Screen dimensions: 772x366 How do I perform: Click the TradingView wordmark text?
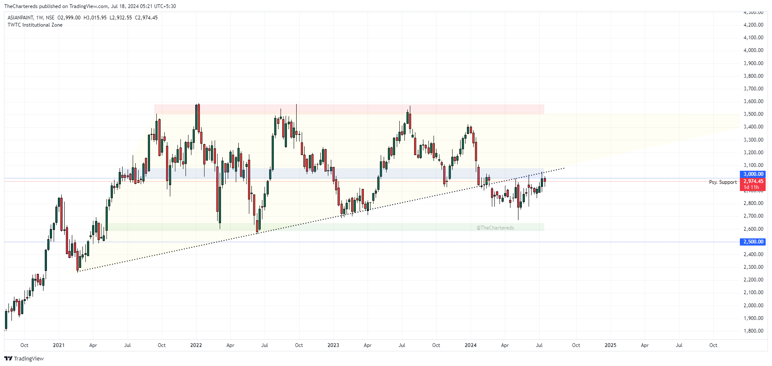(x=29, y=358)
